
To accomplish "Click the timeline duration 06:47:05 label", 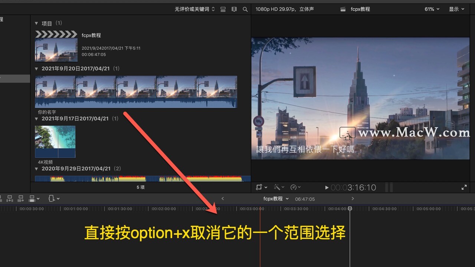I will pos(305,199).
